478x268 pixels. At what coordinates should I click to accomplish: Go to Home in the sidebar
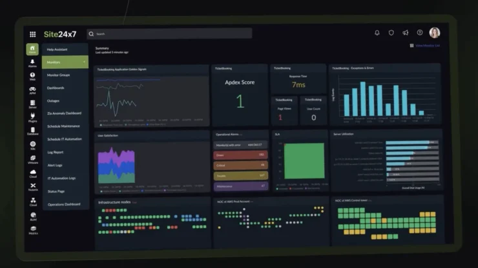32,49
